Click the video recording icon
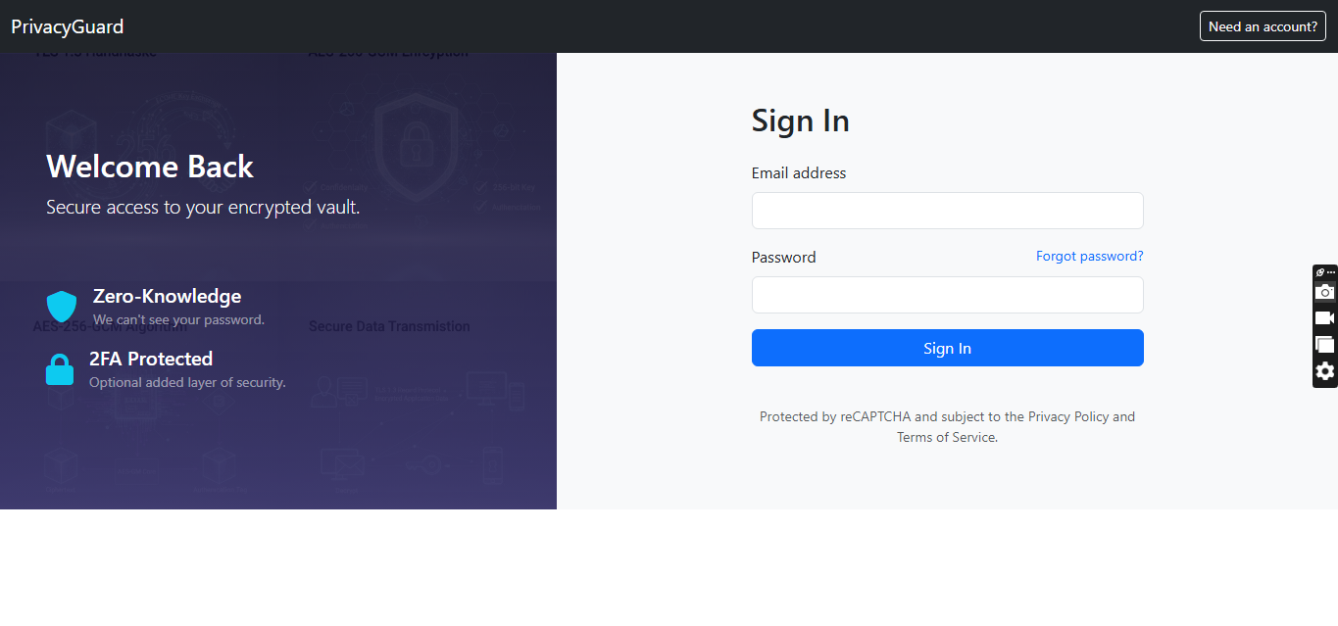The image size is (1338, 626). (1324, 318)
